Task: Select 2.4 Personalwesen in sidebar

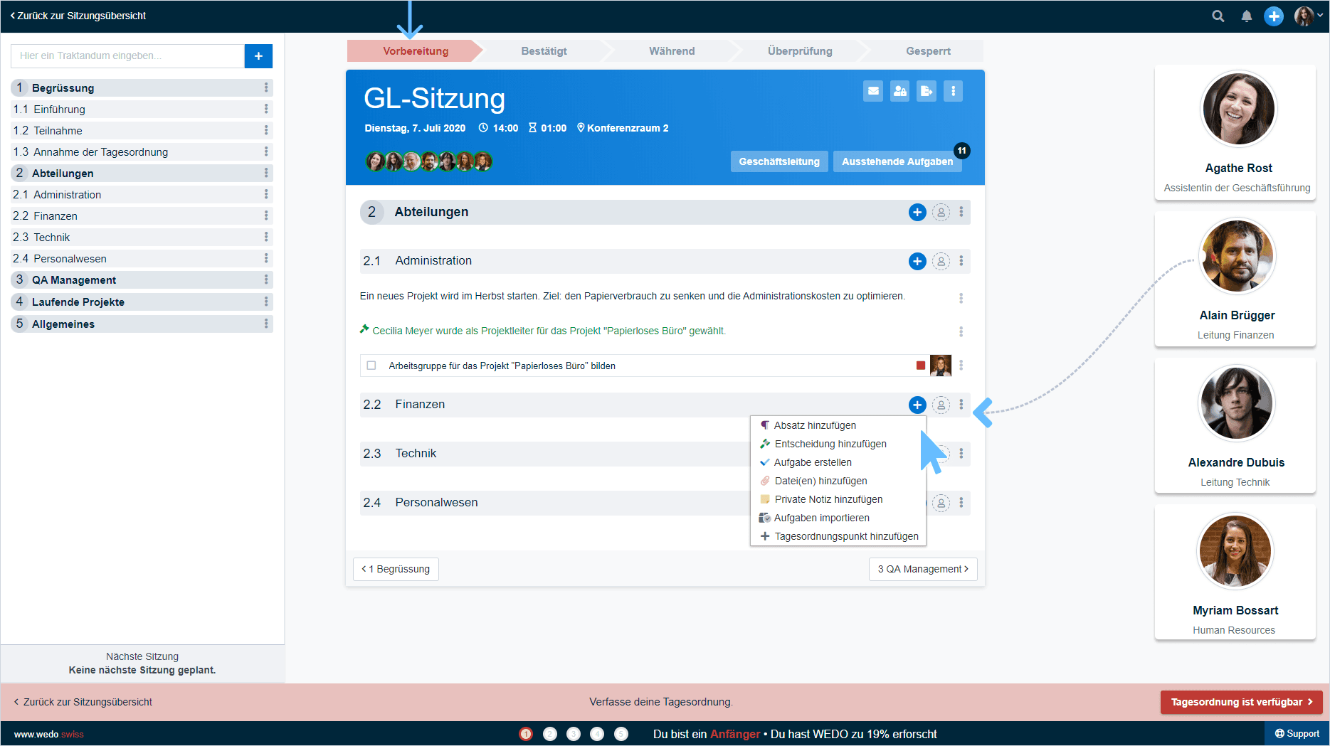Action: click(142, 258)
